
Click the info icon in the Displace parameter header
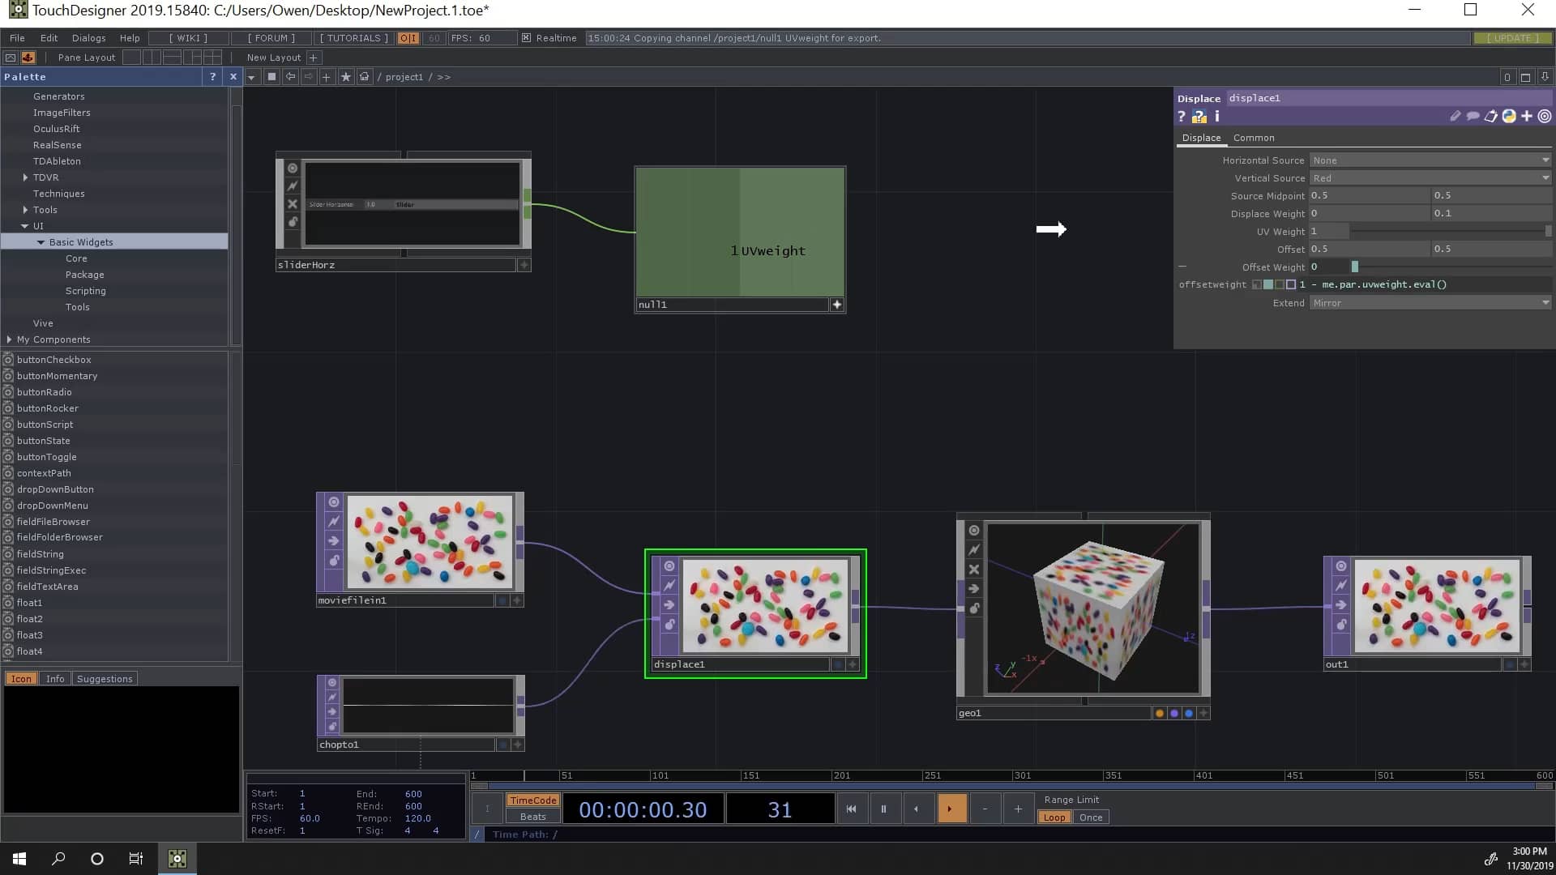(1216, 116)
